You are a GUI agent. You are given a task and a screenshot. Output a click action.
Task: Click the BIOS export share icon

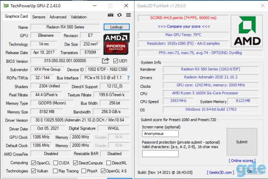point(105,61)
